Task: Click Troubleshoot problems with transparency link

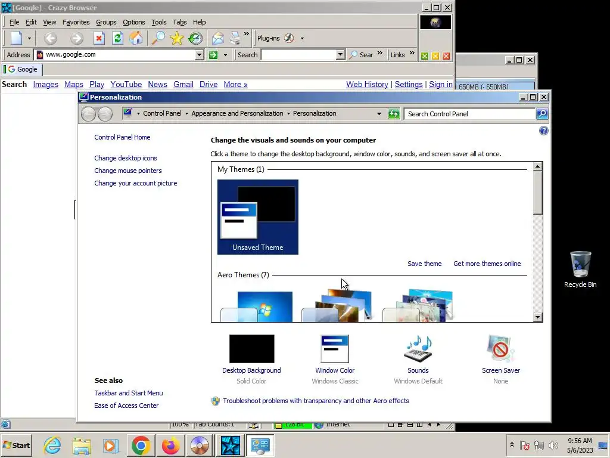Action: tap(316, 401)
